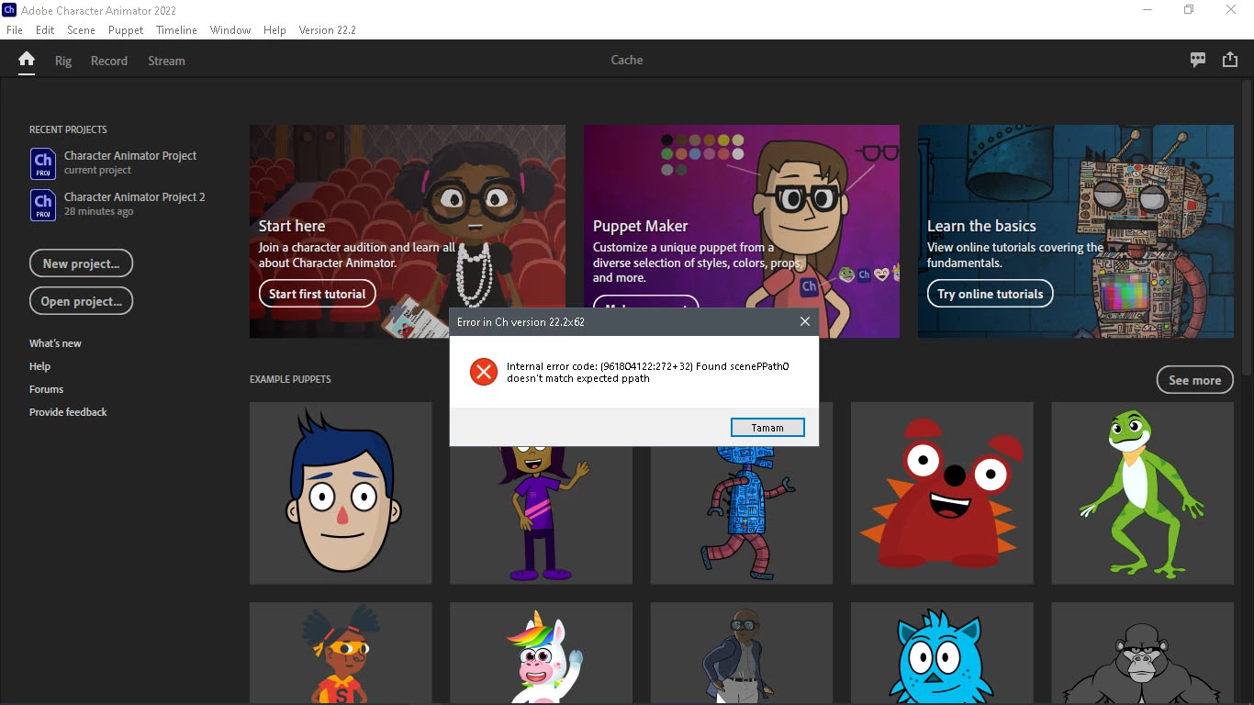Select the blue robot puppet thumbnail
1254x705 pixels.
point(742,515)
